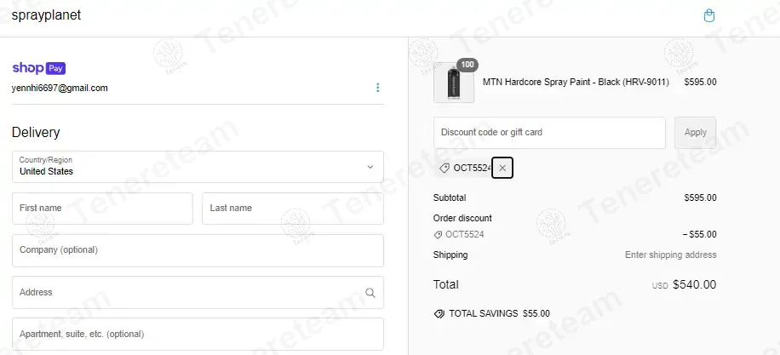Click into the Company (optional) field
Screen dimensions: 780x355
pyautogui.click(x=198, y=251)
